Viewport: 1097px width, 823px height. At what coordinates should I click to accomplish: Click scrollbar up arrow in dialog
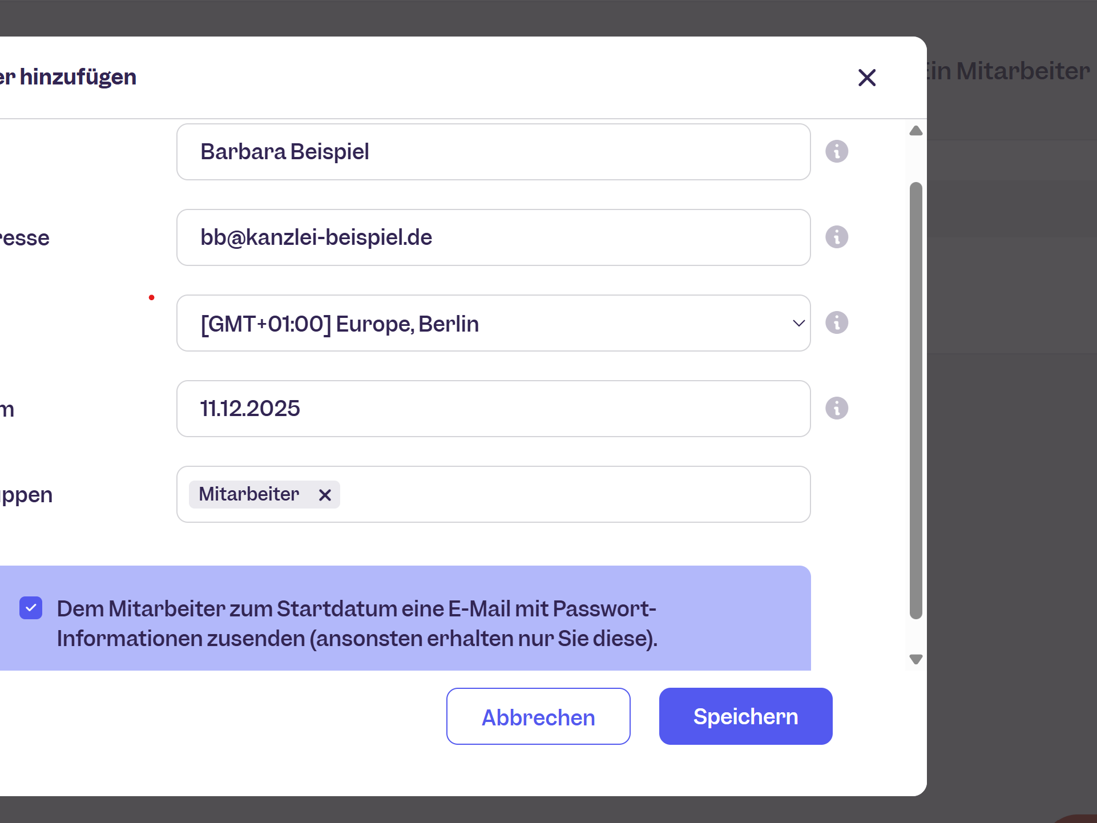tap(916, 131)
